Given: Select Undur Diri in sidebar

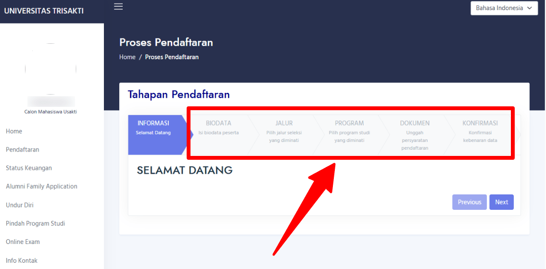Looking at the screenshot, I should (20, 205).
